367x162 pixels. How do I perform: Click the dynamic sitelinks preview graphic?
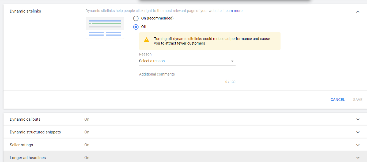click(x=105, y=28)
